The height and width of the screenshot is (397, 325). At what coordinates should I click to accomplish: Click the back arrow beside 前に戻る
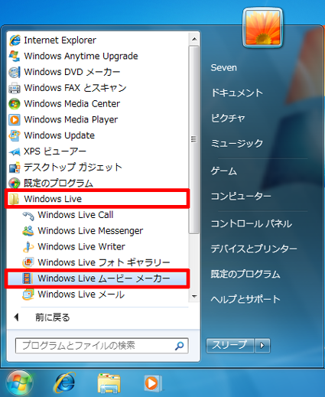tap(17, 317)
